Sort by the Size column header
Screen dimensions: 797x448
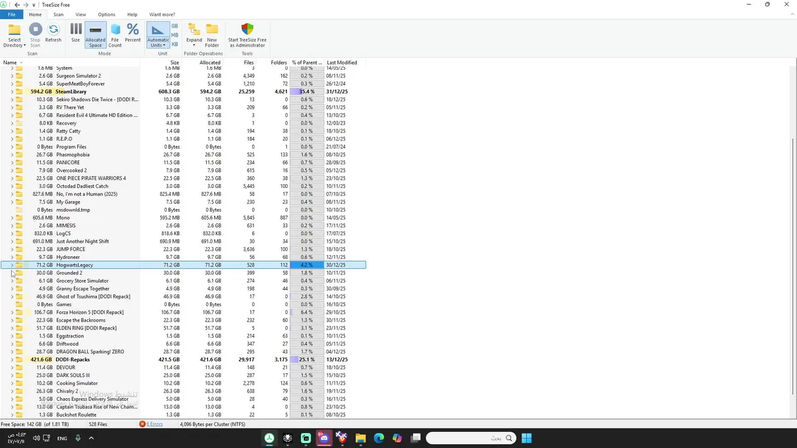(161, 63)
